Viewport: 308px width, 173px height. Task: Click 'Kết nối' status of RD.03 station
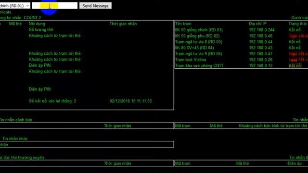(x=295, y=42)
